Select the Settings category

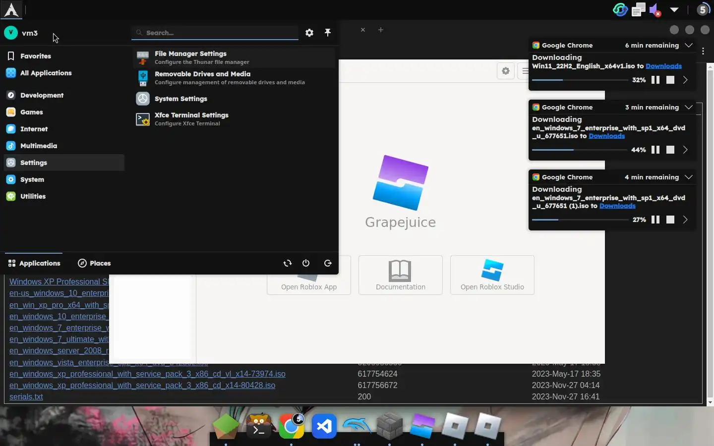pyautogui.click(x=64, y=163)
